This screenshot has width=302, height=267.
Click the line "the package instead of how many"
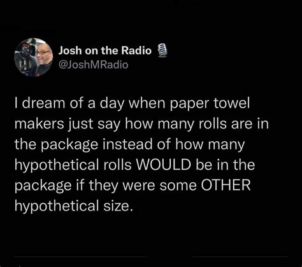[130, 145]
